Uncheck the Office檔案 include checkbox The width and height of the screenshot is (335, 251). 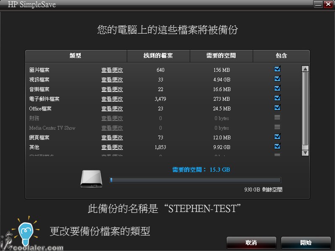pyautogui.click(x=277, y=107)
